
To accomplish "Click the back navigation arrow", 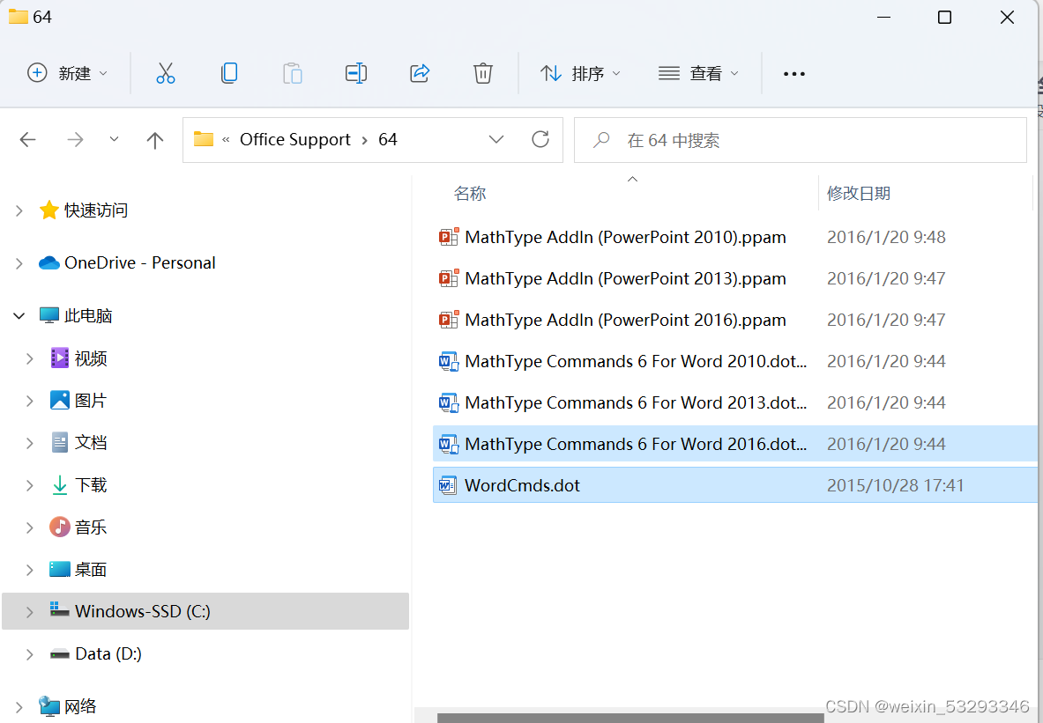I will (x=27, y=139).
